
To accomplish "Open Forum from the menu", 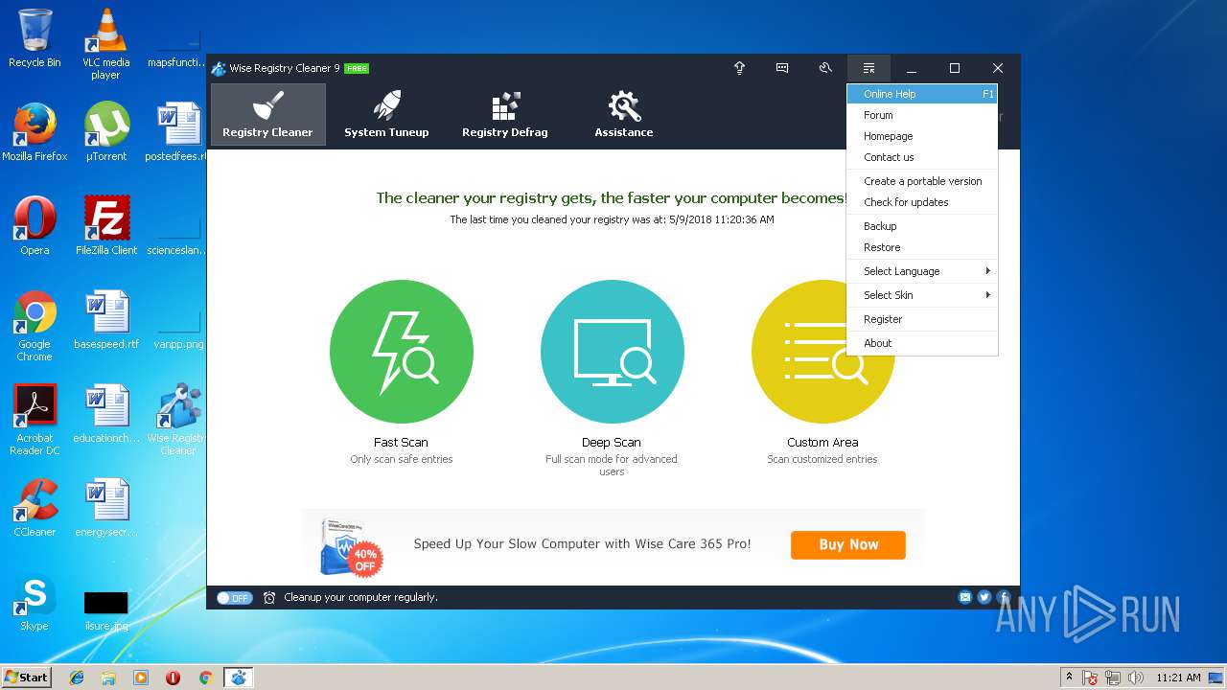I will click(922, 115).
